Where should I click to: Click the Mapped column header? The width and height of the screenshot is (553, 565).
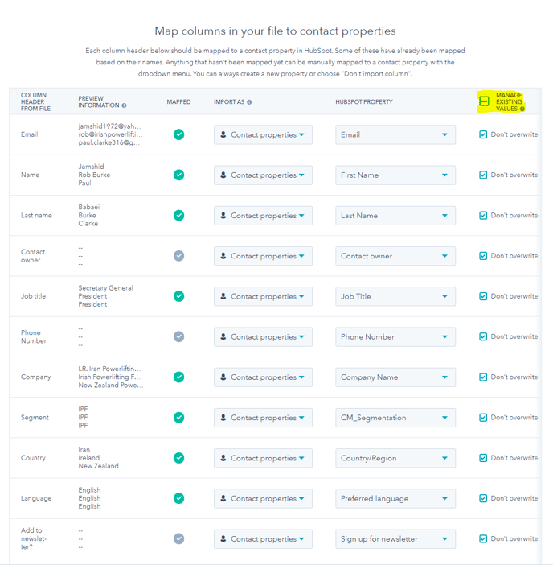tap(178, 102)
